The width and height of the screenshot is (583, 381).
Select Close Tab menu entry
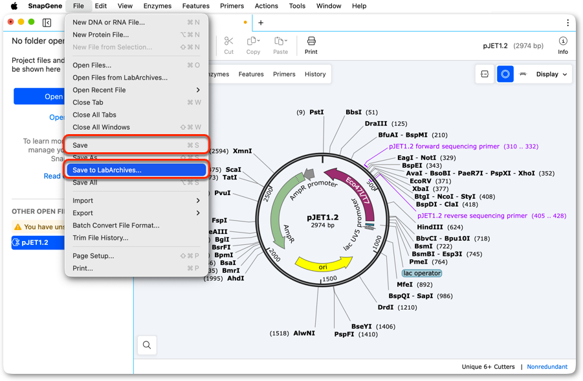(x=136, y=102)
